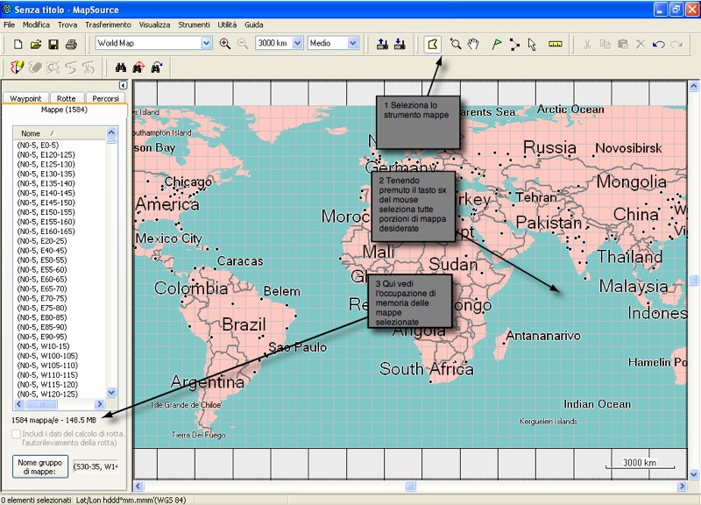The image size is (701, 505).
Task: Click the map list horizontal scrollbar thumb
Action: coord(41,404)
